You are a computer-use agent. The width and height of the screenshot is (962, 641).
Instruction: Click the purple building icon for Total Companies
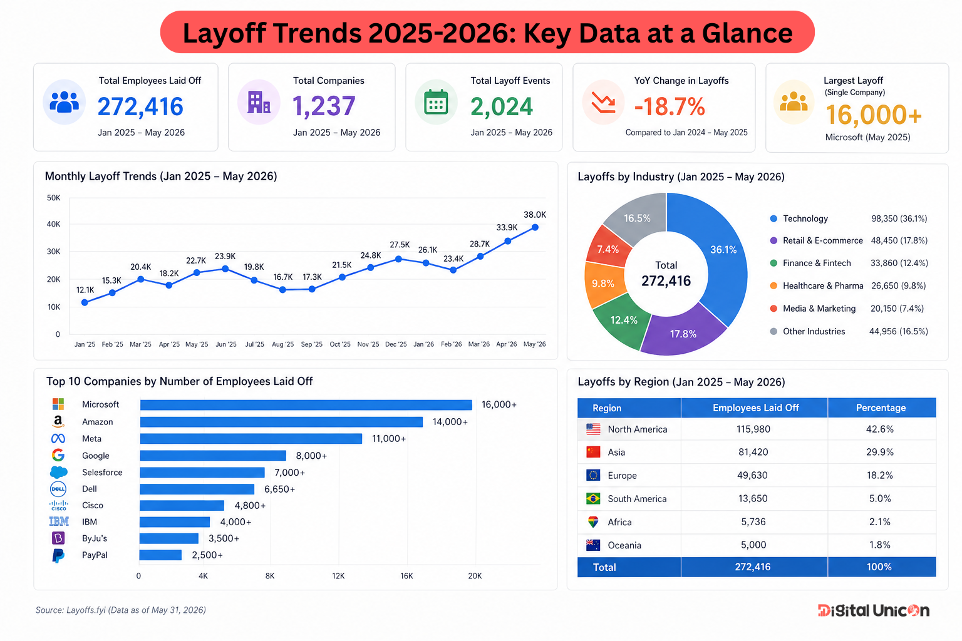(x=259, y=102)
